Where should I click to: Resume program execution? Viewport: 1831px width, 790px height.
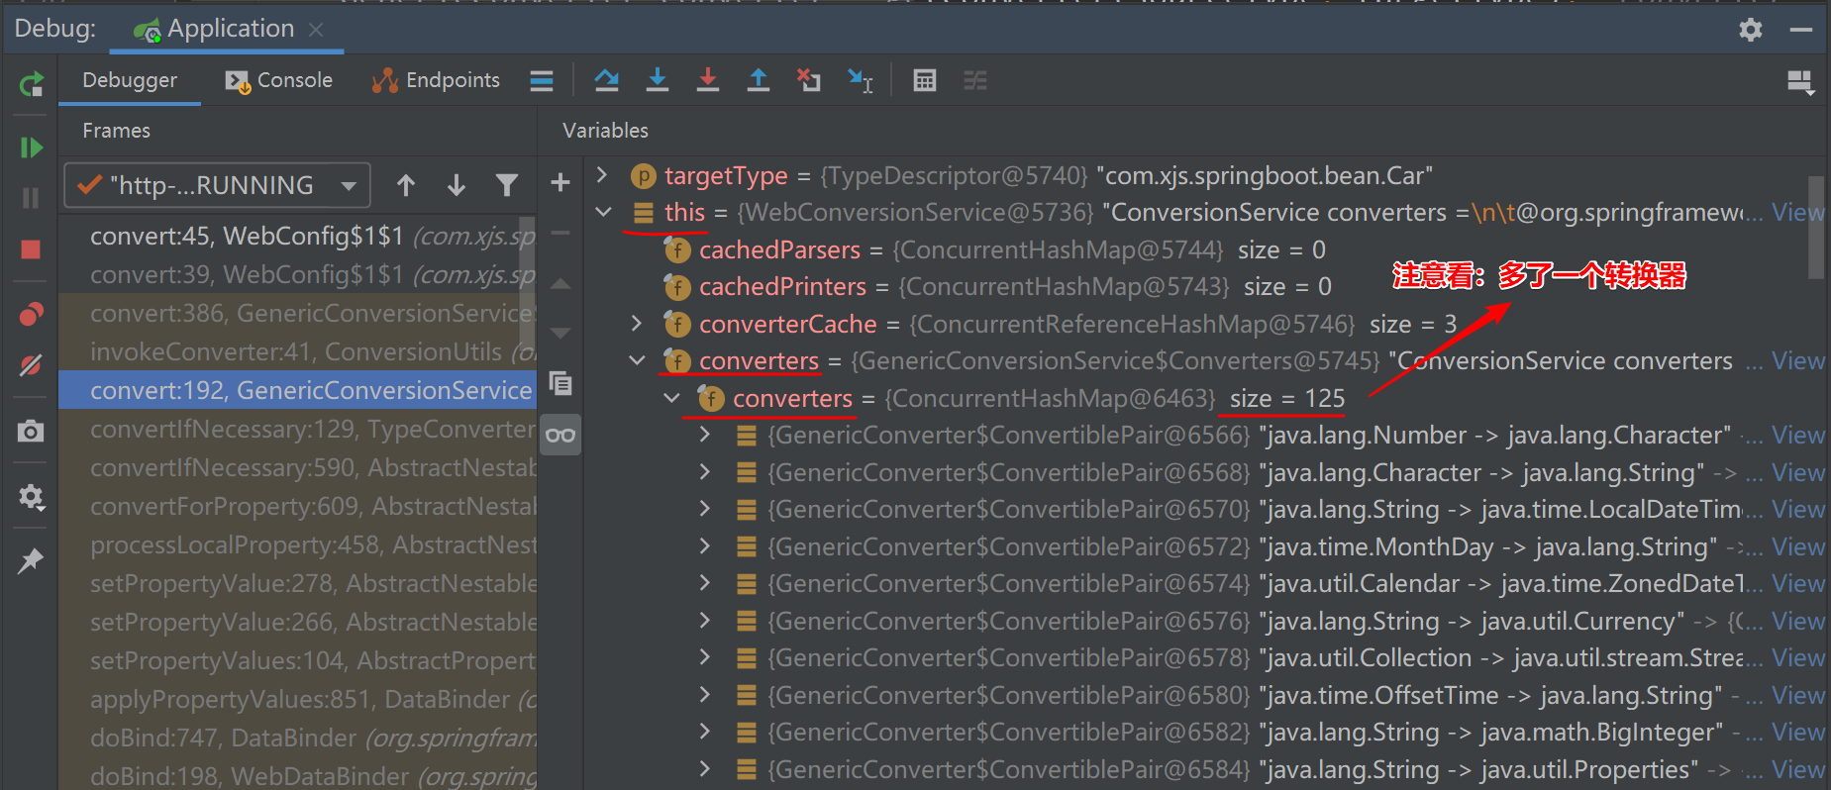pos(31,148)
